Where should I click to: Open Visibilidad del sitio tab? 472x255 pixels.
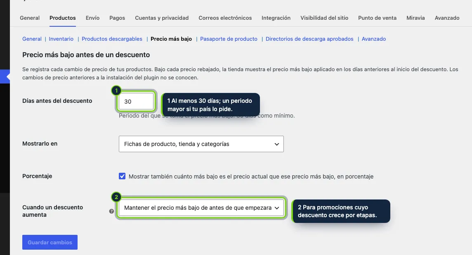click(324, 18)
